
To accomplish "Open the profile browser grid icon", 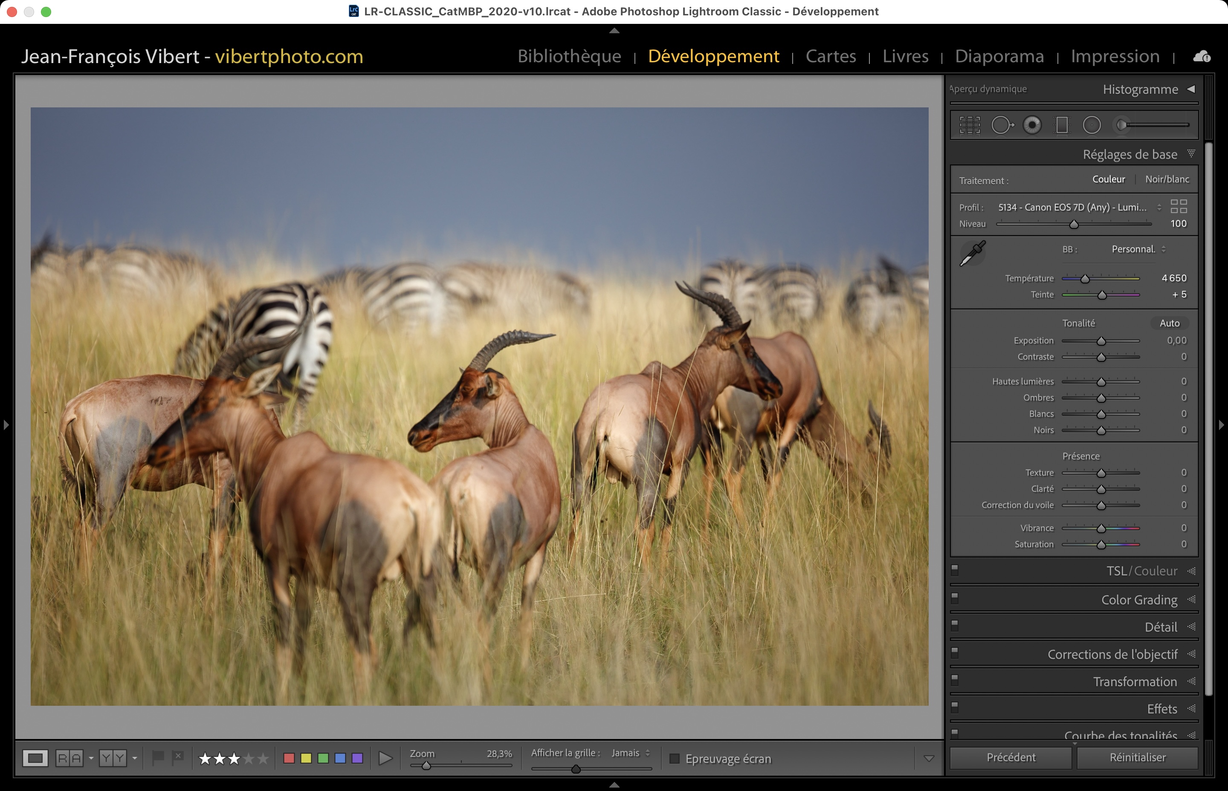I will 1179,206.
